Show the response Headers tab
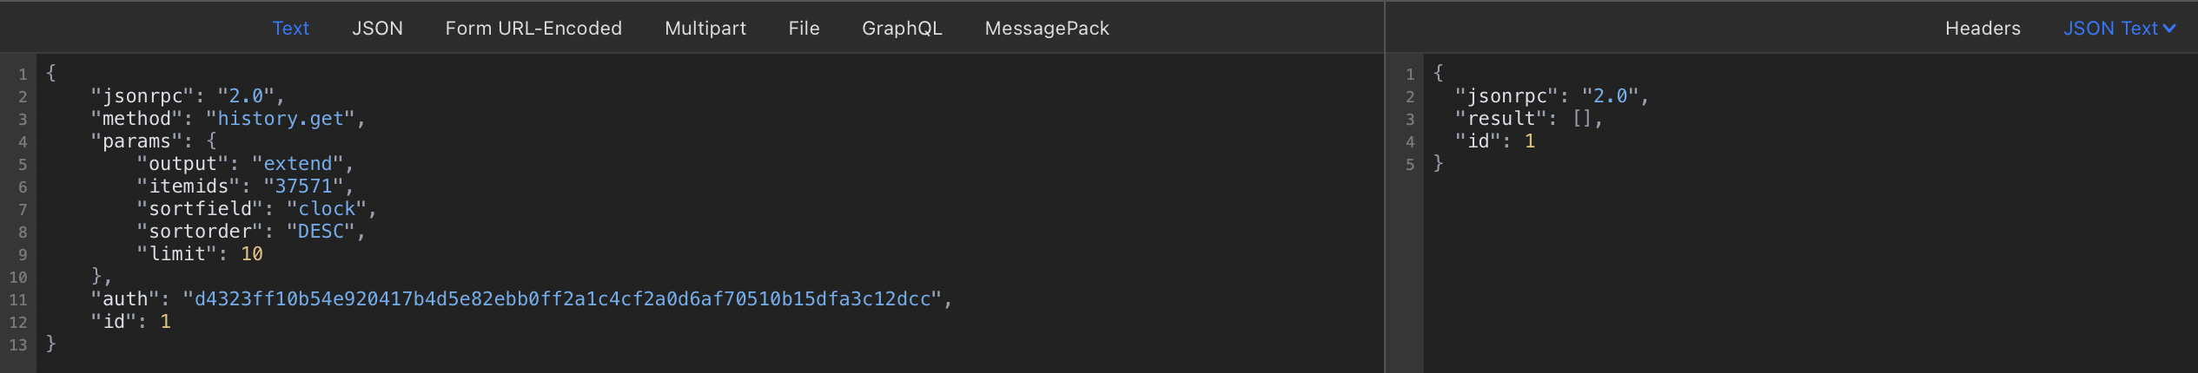 (x=1982, y=29)
